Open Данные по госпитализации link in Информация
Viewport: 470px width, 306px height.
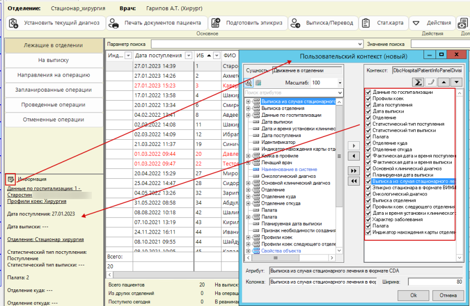[x=44, y=191]
